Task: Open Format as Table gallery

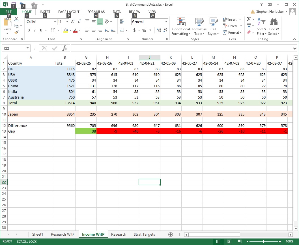Action: (199, 26)
